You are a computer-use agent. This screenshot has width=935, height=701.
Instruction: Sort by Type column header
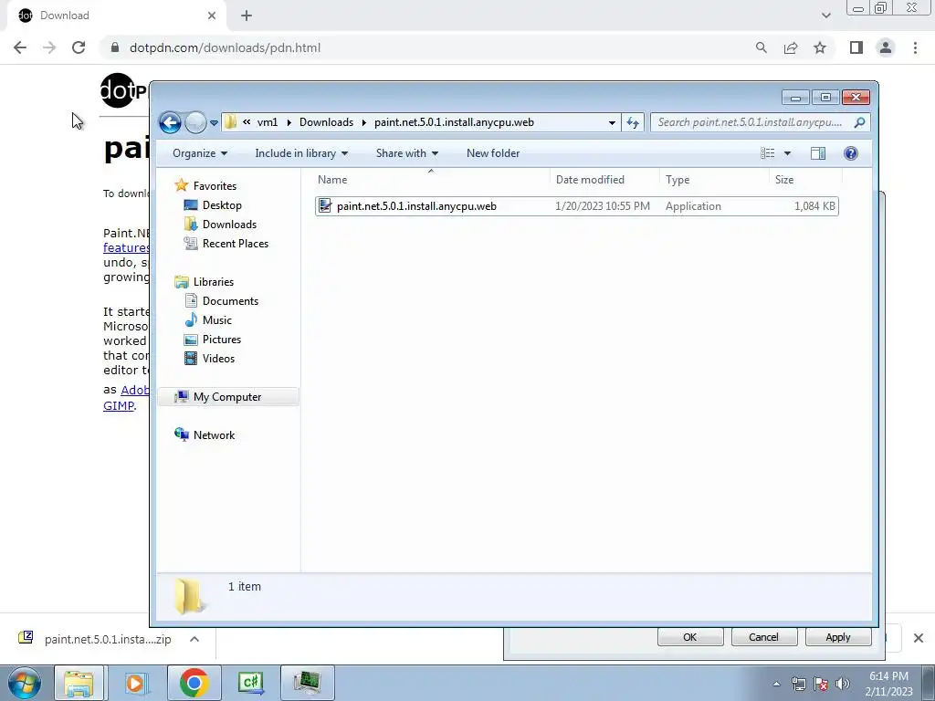714,180
